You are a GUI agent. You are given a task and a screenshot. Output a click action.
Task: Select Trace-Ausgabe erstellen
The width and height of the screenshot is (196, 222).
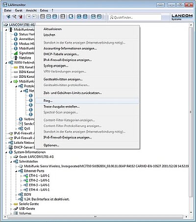click(87, 107)
